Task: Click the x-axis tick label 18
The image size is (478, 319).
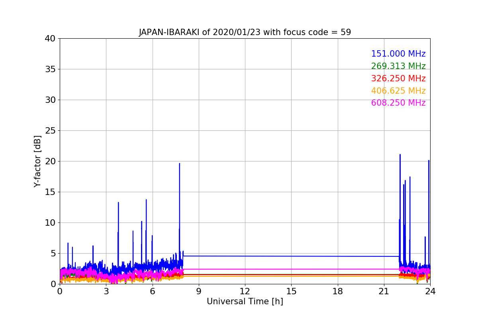Action: pos(338,291)
